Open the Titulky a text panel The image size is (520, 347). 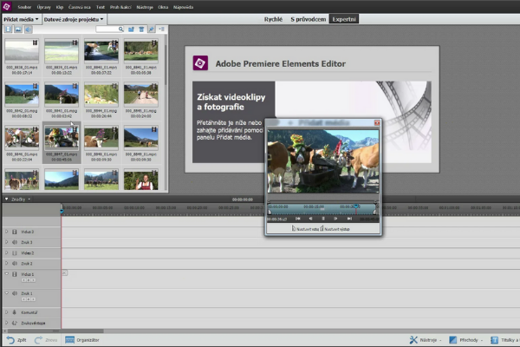pyautogui.click(x=504, y=340)
